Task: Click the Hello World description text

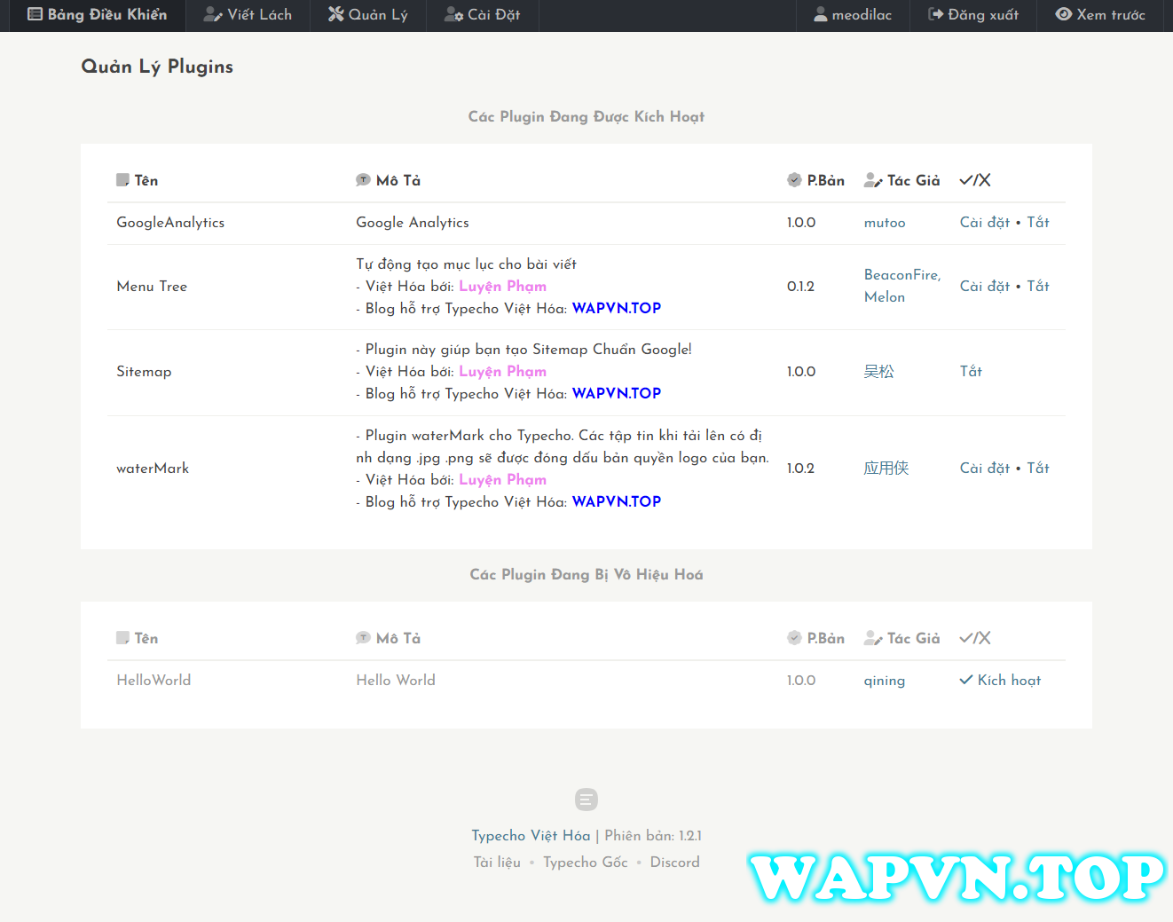Action: coord(396,681)
